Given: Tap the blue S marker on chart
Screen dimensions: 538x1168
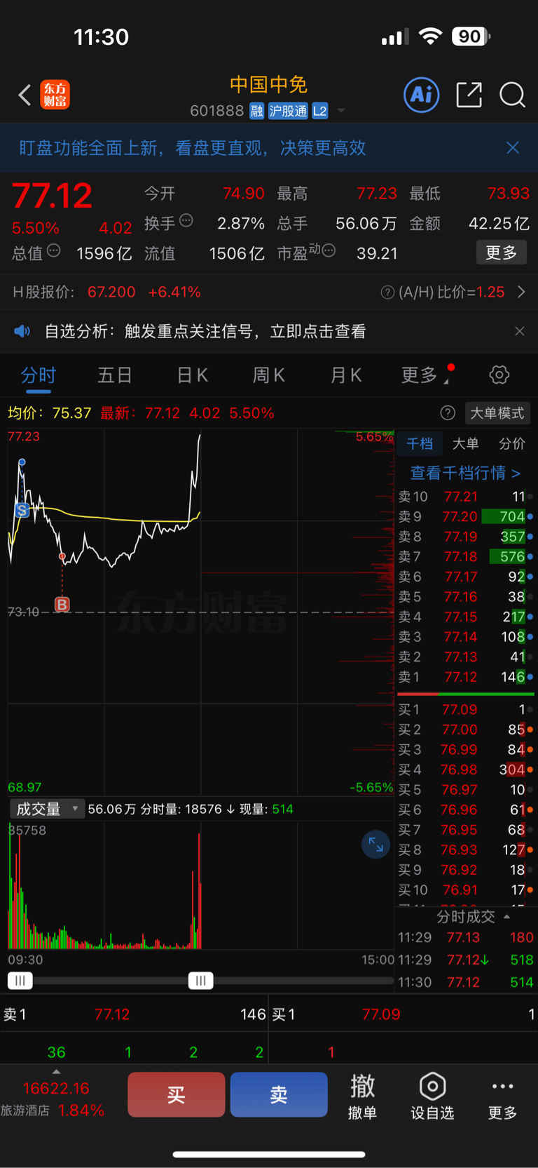Looking at the screenshot, I should pos(22,511).
